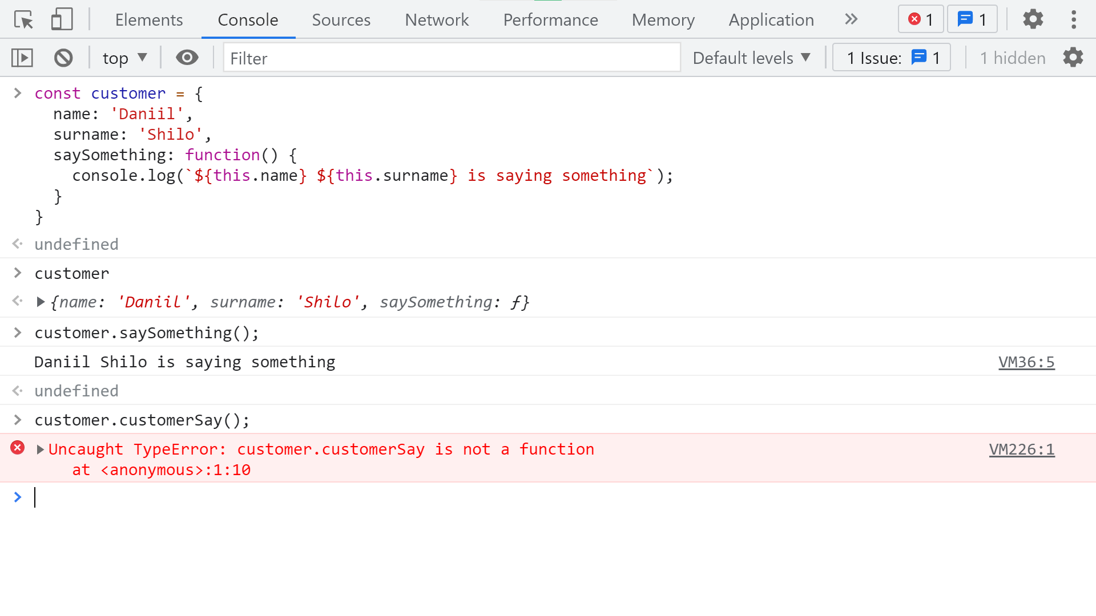Screen dimensions: 1096x616
Task: Toggle the device toolbar icon
Action: [62, 20]
